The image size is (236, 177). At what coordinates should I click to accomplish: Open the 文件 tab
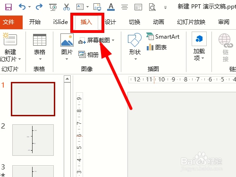11,22
